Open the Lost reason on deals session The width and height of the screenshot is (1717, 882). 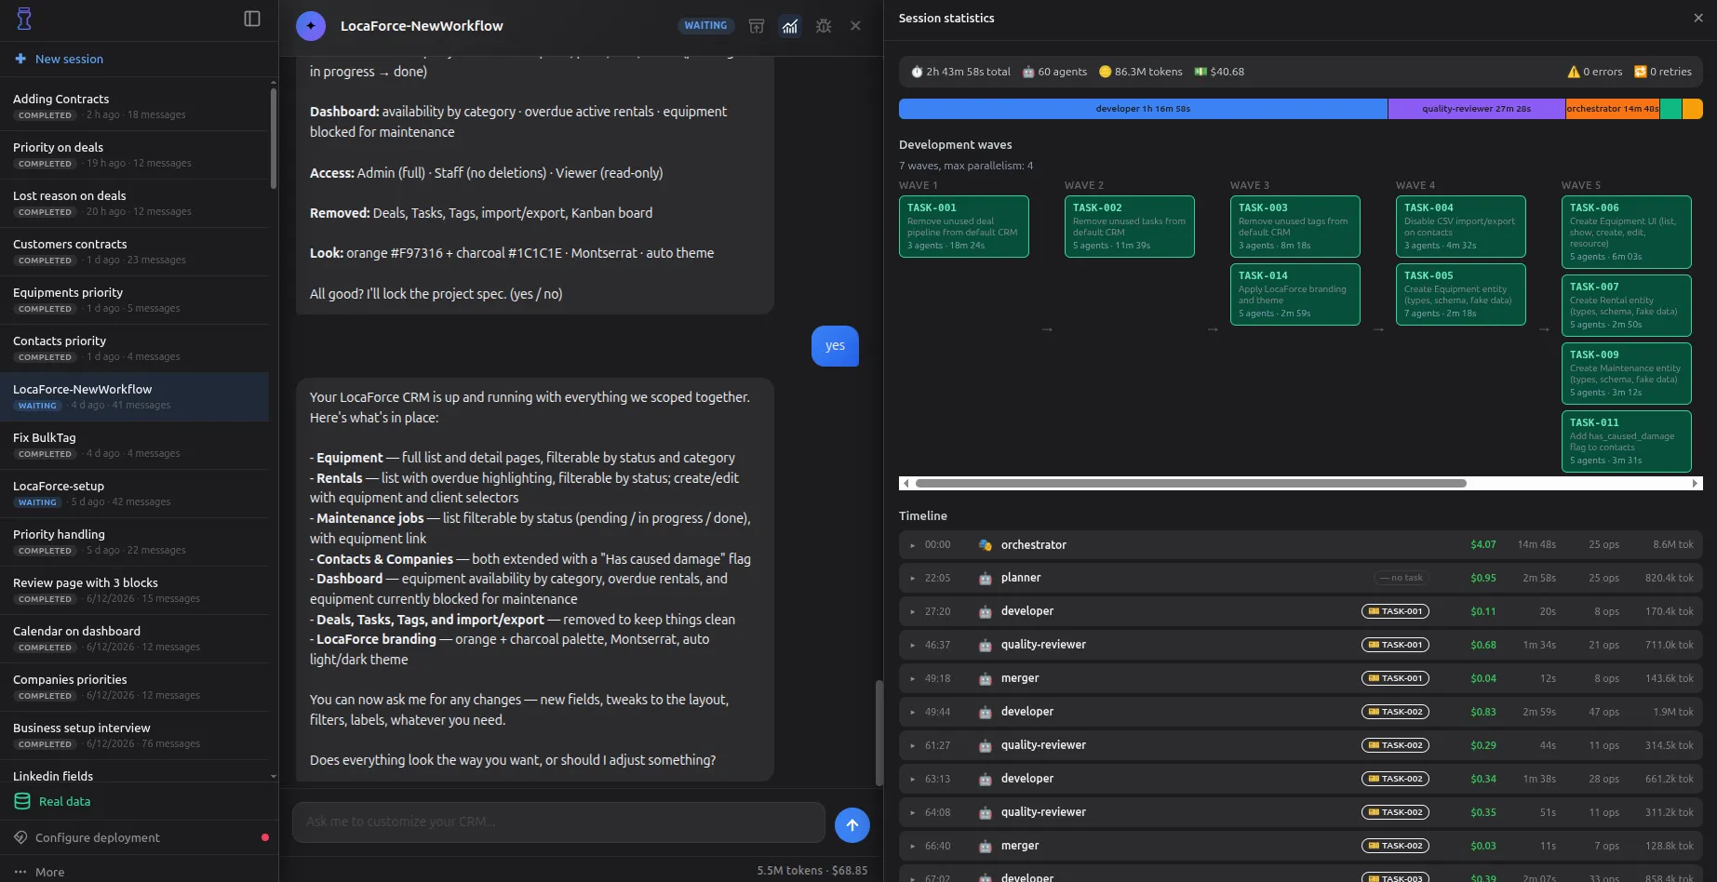[135, 203]
